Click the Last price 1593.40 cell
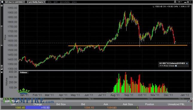193x110 pixels. (13, 108)
